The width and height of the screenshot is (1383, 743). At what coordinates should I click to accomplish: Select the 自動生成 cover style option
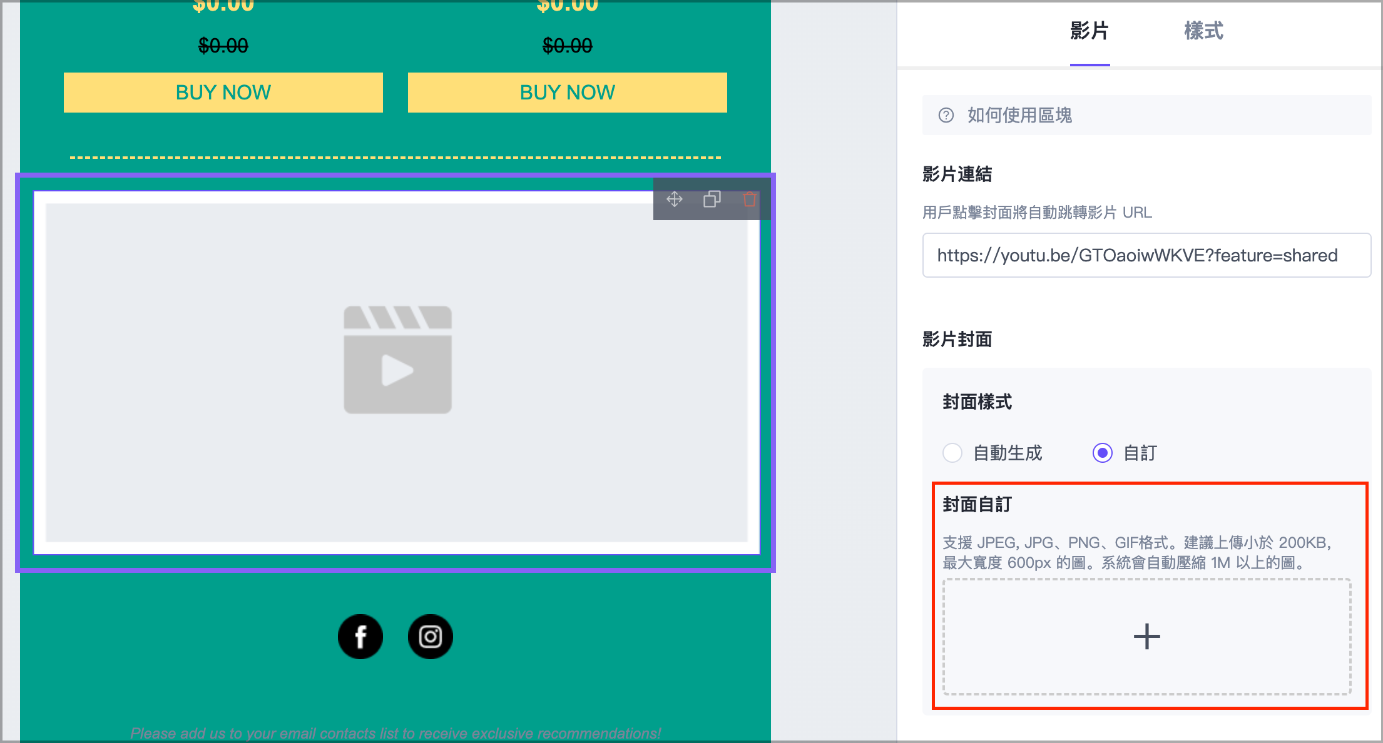[952, 453]
